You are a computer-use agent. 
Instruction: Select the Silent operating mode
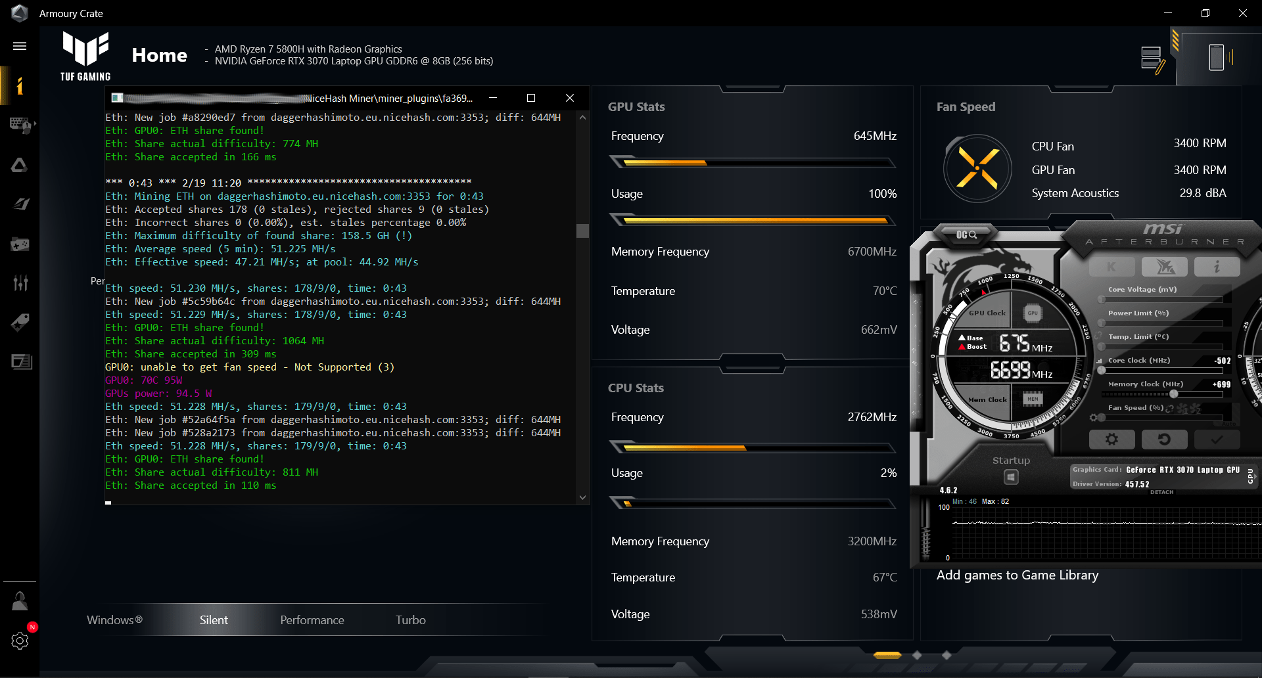214,620
